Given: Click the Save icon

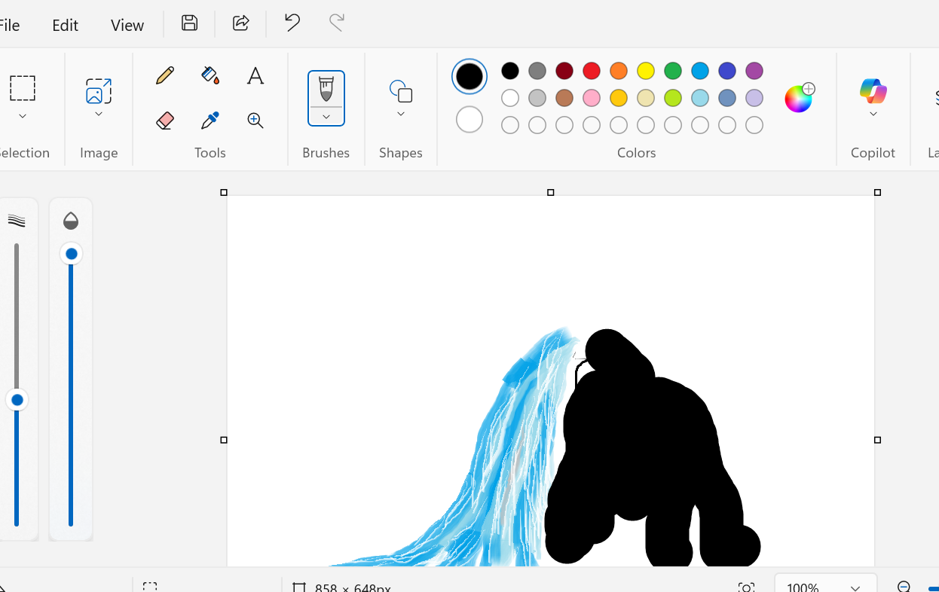Looking at the screenshot, I should (188, 23).
